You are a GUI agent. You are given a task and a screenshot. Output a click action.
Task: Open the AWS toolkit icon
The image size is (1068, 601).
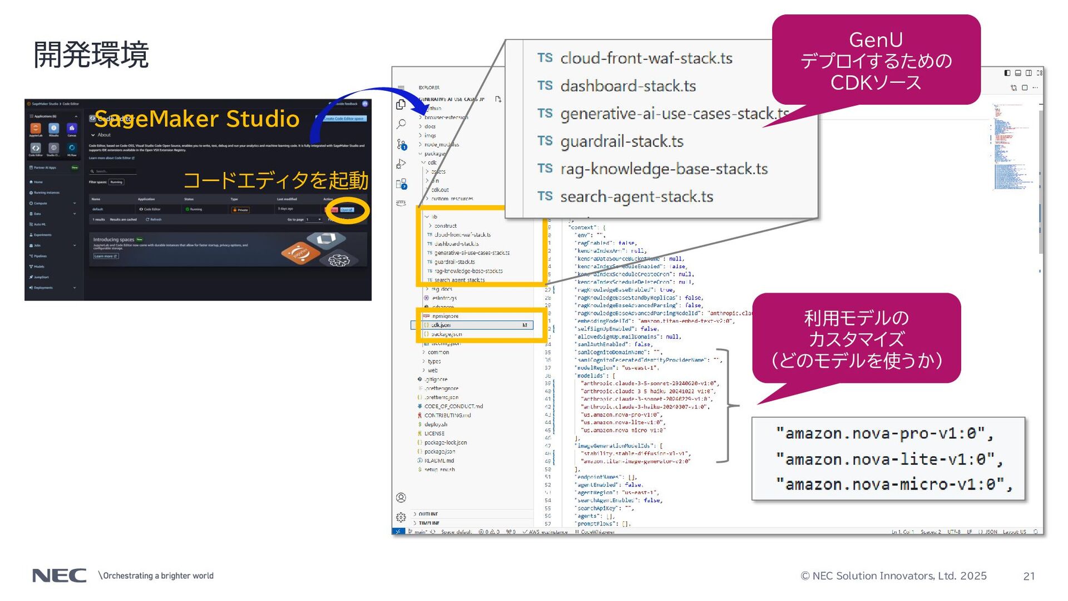pyautogui.click(x=401, y=203)
